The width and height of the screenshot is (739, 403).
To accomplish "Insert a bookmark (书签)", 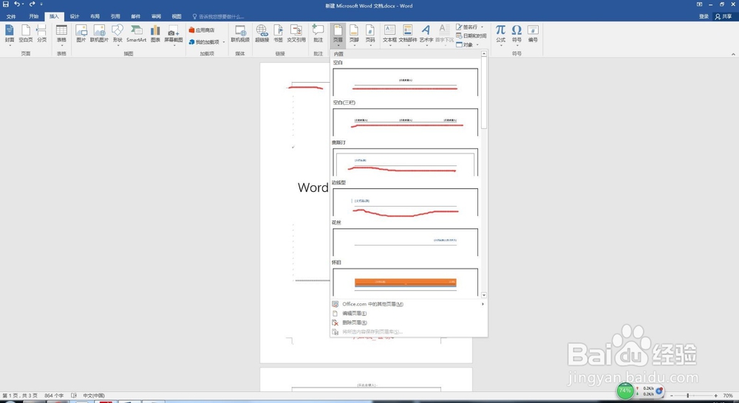I will pyautogui.click(x=278, y=34).
